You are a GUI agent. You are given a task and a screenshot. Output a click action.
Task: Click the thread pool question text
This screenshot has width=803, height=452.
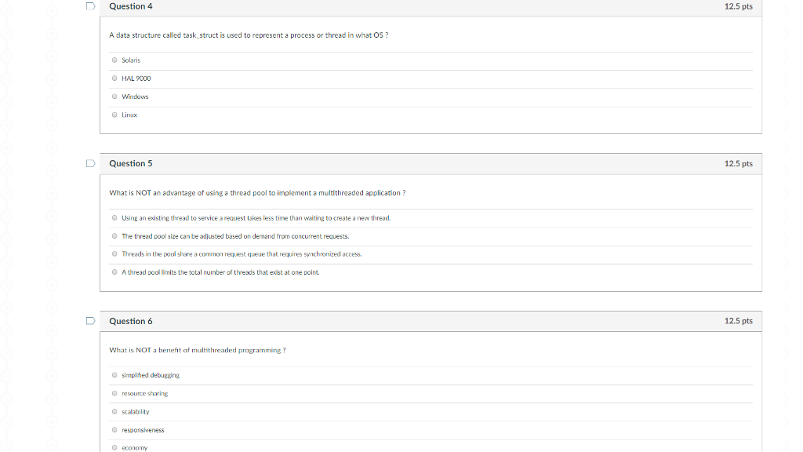pos(257,193)
